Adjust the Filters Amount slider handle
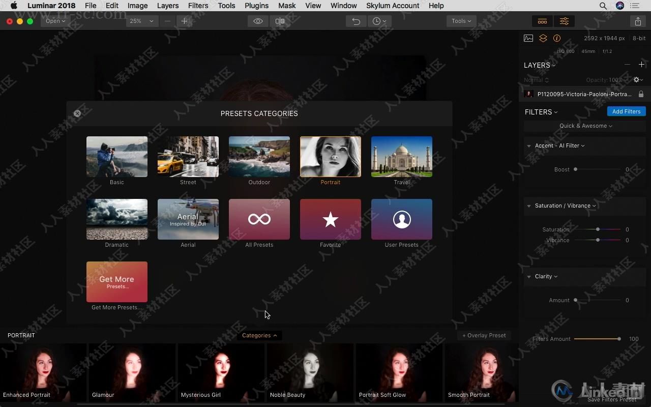Image resolution: width=651 pixels, height=407 pixels. click(x=619, y=339)
